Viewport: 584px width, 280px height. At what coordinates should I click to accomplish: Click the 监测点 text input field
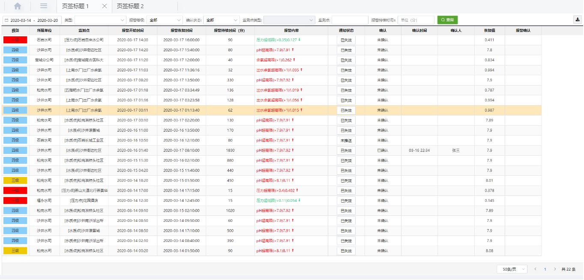(350, 20)
